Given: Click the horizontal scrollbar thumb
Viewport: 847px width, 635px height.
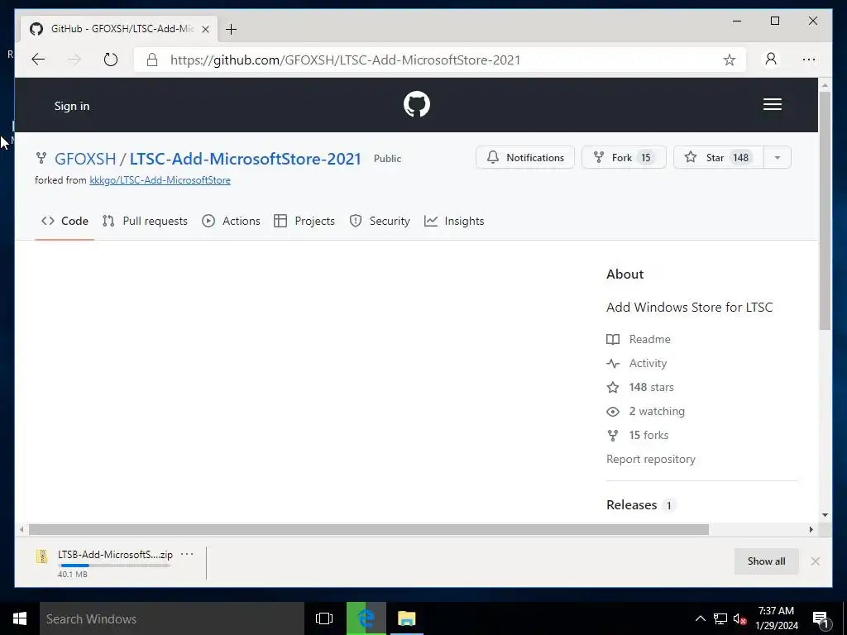Looking at the screenshot, I should pos(368,530).
